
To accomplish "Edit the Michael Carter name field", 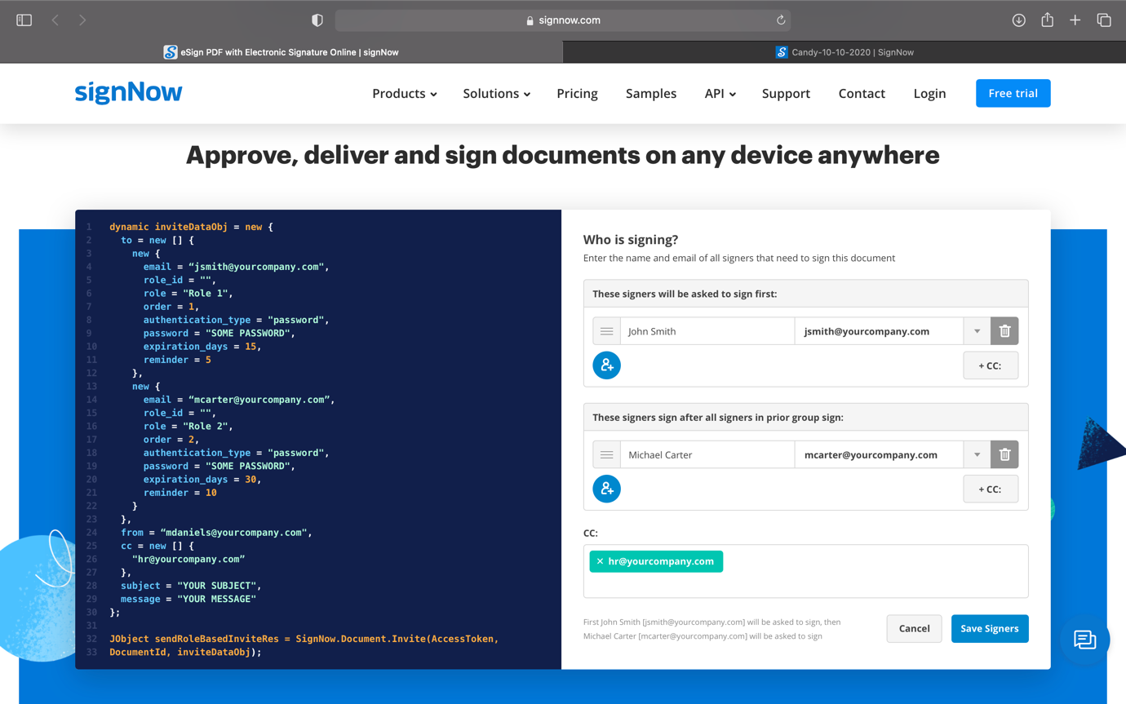I will pos(707,454).
